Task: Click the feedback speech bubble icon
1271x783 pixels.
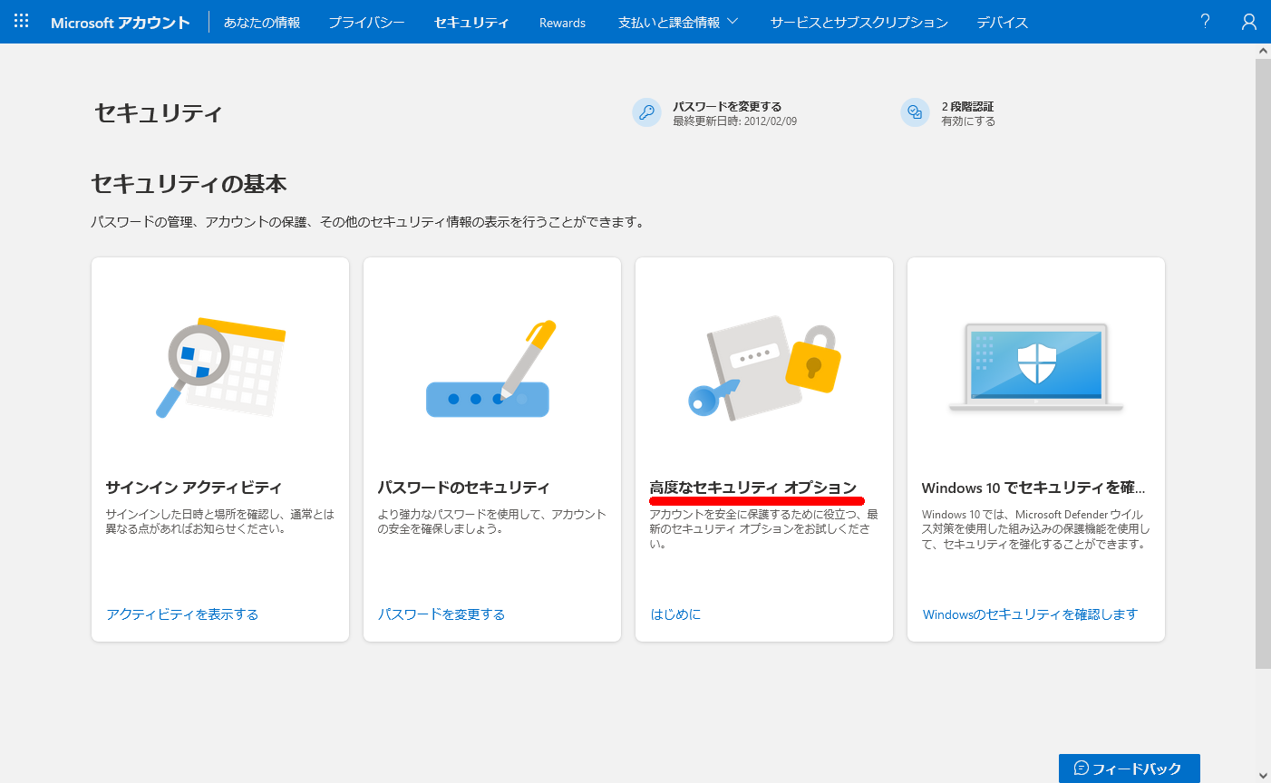Action: 1081,768
